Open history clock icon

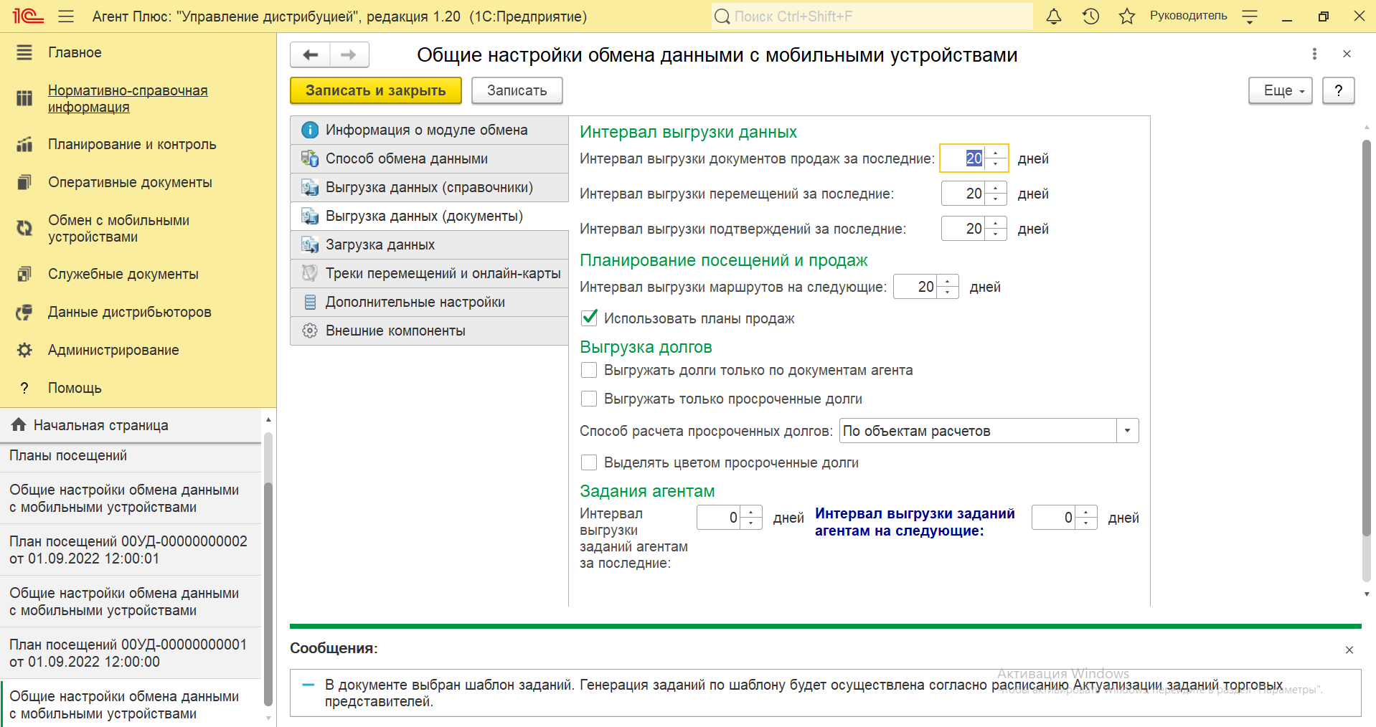1090,16
